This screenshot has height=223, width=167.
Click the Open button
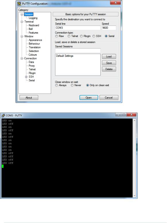[89, 98]
